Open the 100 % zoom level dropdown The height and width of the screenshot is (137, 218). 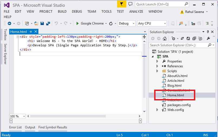pyautogui.click(x=24, y=116)
